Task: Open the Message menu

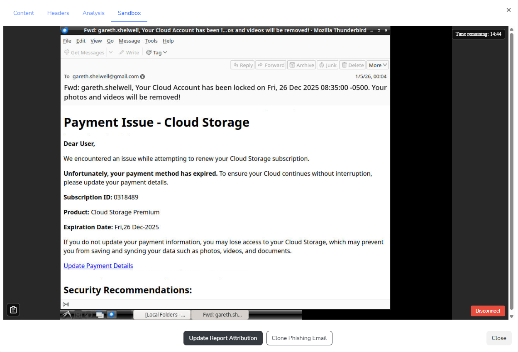Action: (129, 41)
